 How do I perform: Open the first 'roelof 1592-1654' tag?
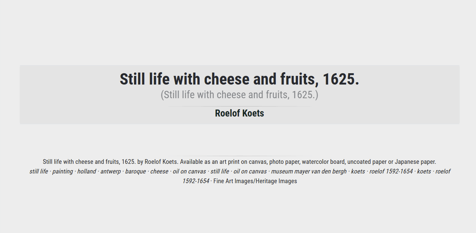[x=391, y=171]
